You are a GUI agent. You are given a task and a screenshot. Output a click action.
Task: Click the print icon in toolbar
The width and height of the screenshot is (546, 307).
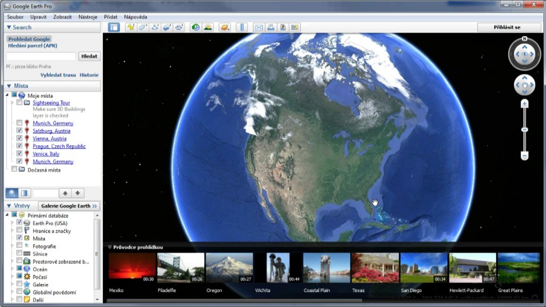pos(270,27)
